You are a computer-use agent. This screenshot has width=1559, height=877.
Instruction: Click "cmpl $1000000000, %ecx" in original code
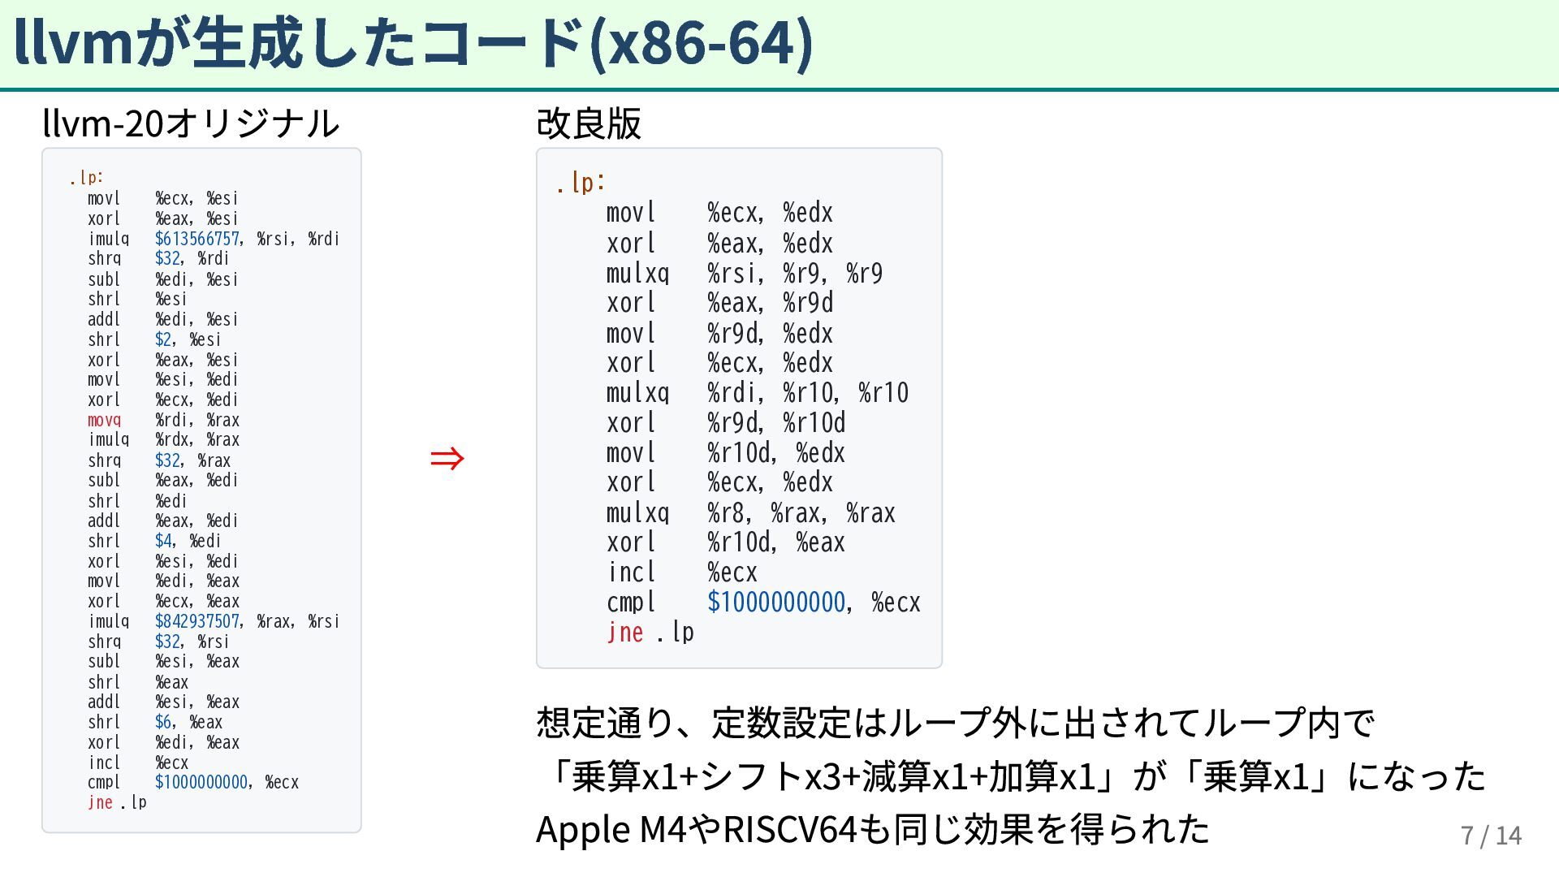193,782
